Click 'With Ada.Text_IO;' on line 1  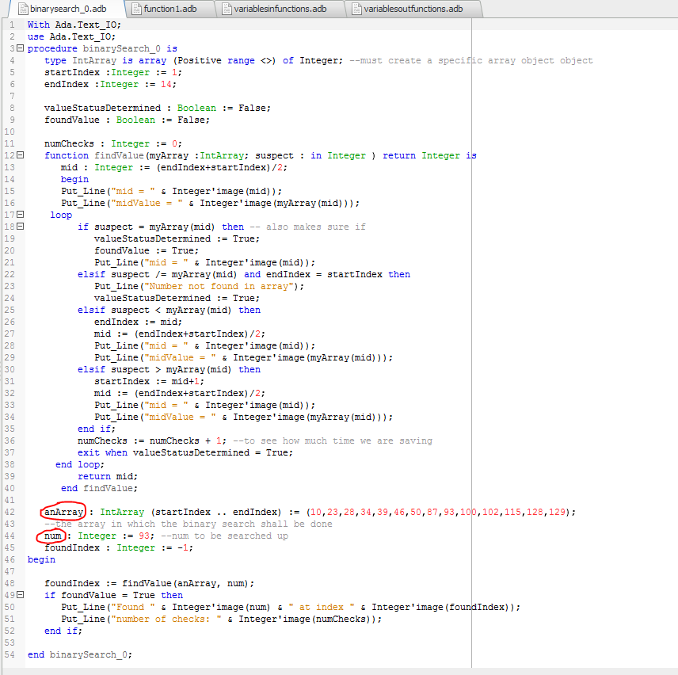[74, 25]
